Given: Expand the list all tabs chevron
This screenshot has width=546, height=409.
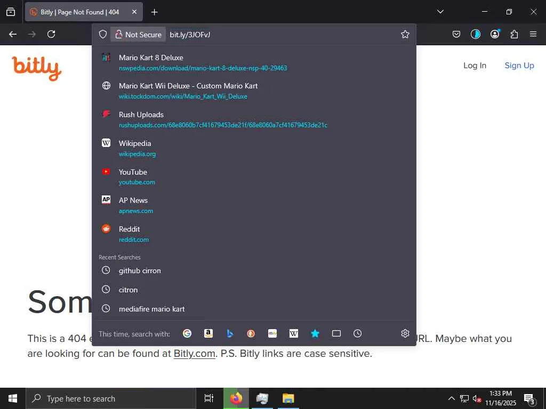Looking at the screenshot, I should [x=440, y=12].
